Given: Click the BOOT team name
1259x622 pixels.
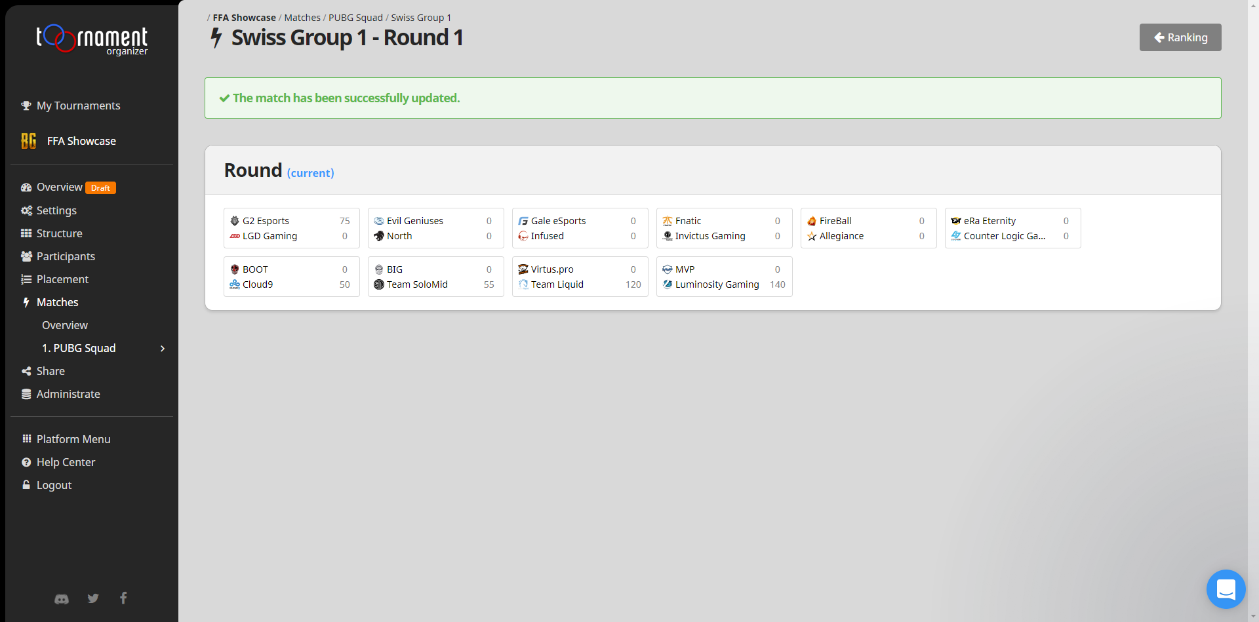Looking at the screenshot, I should 255,269.
